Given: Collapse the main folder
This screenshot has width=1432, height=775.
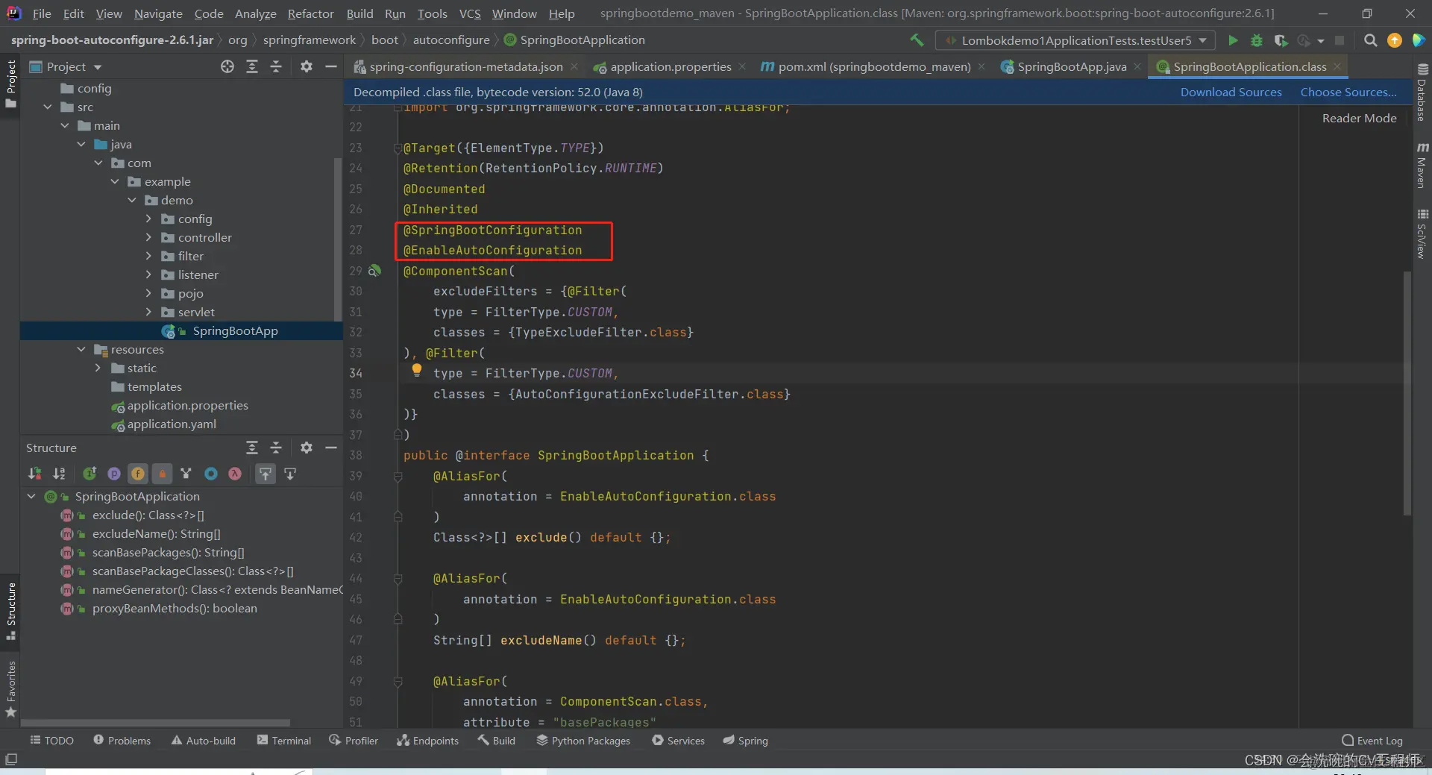Looking at the screenshot, I should (x=65, y=126).
